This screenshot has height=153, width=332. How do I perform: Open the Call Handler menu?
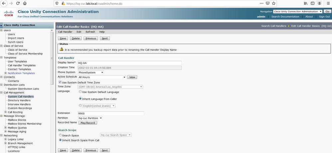(x=65, y=32)
